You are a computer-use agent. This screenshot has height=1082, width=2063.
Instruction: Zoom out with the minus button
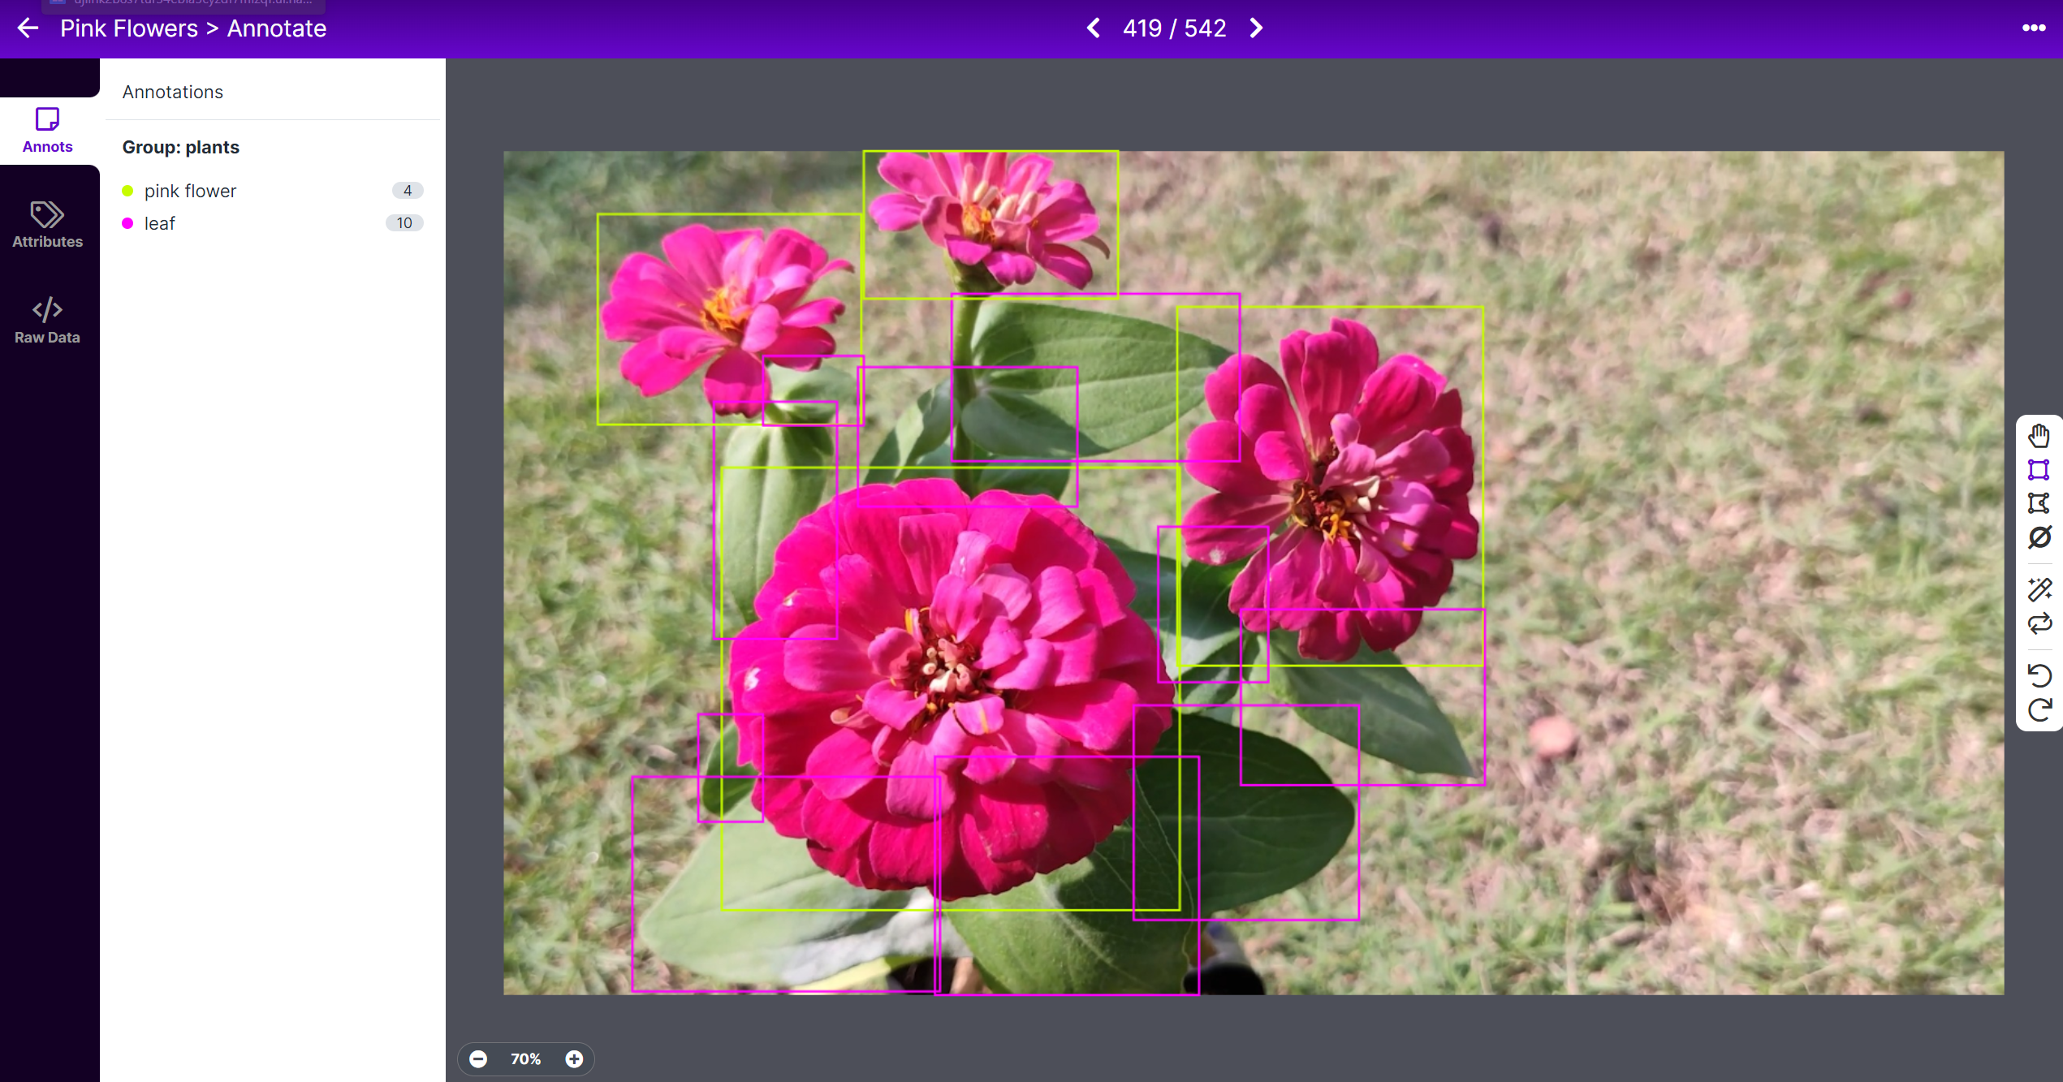[479, 1058]
